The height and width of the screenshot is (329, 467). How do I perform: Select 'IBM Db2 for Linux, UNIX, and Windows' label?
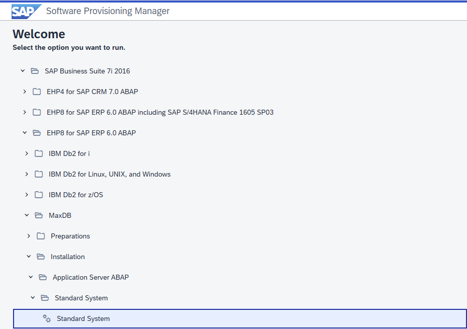click(110, 174)
